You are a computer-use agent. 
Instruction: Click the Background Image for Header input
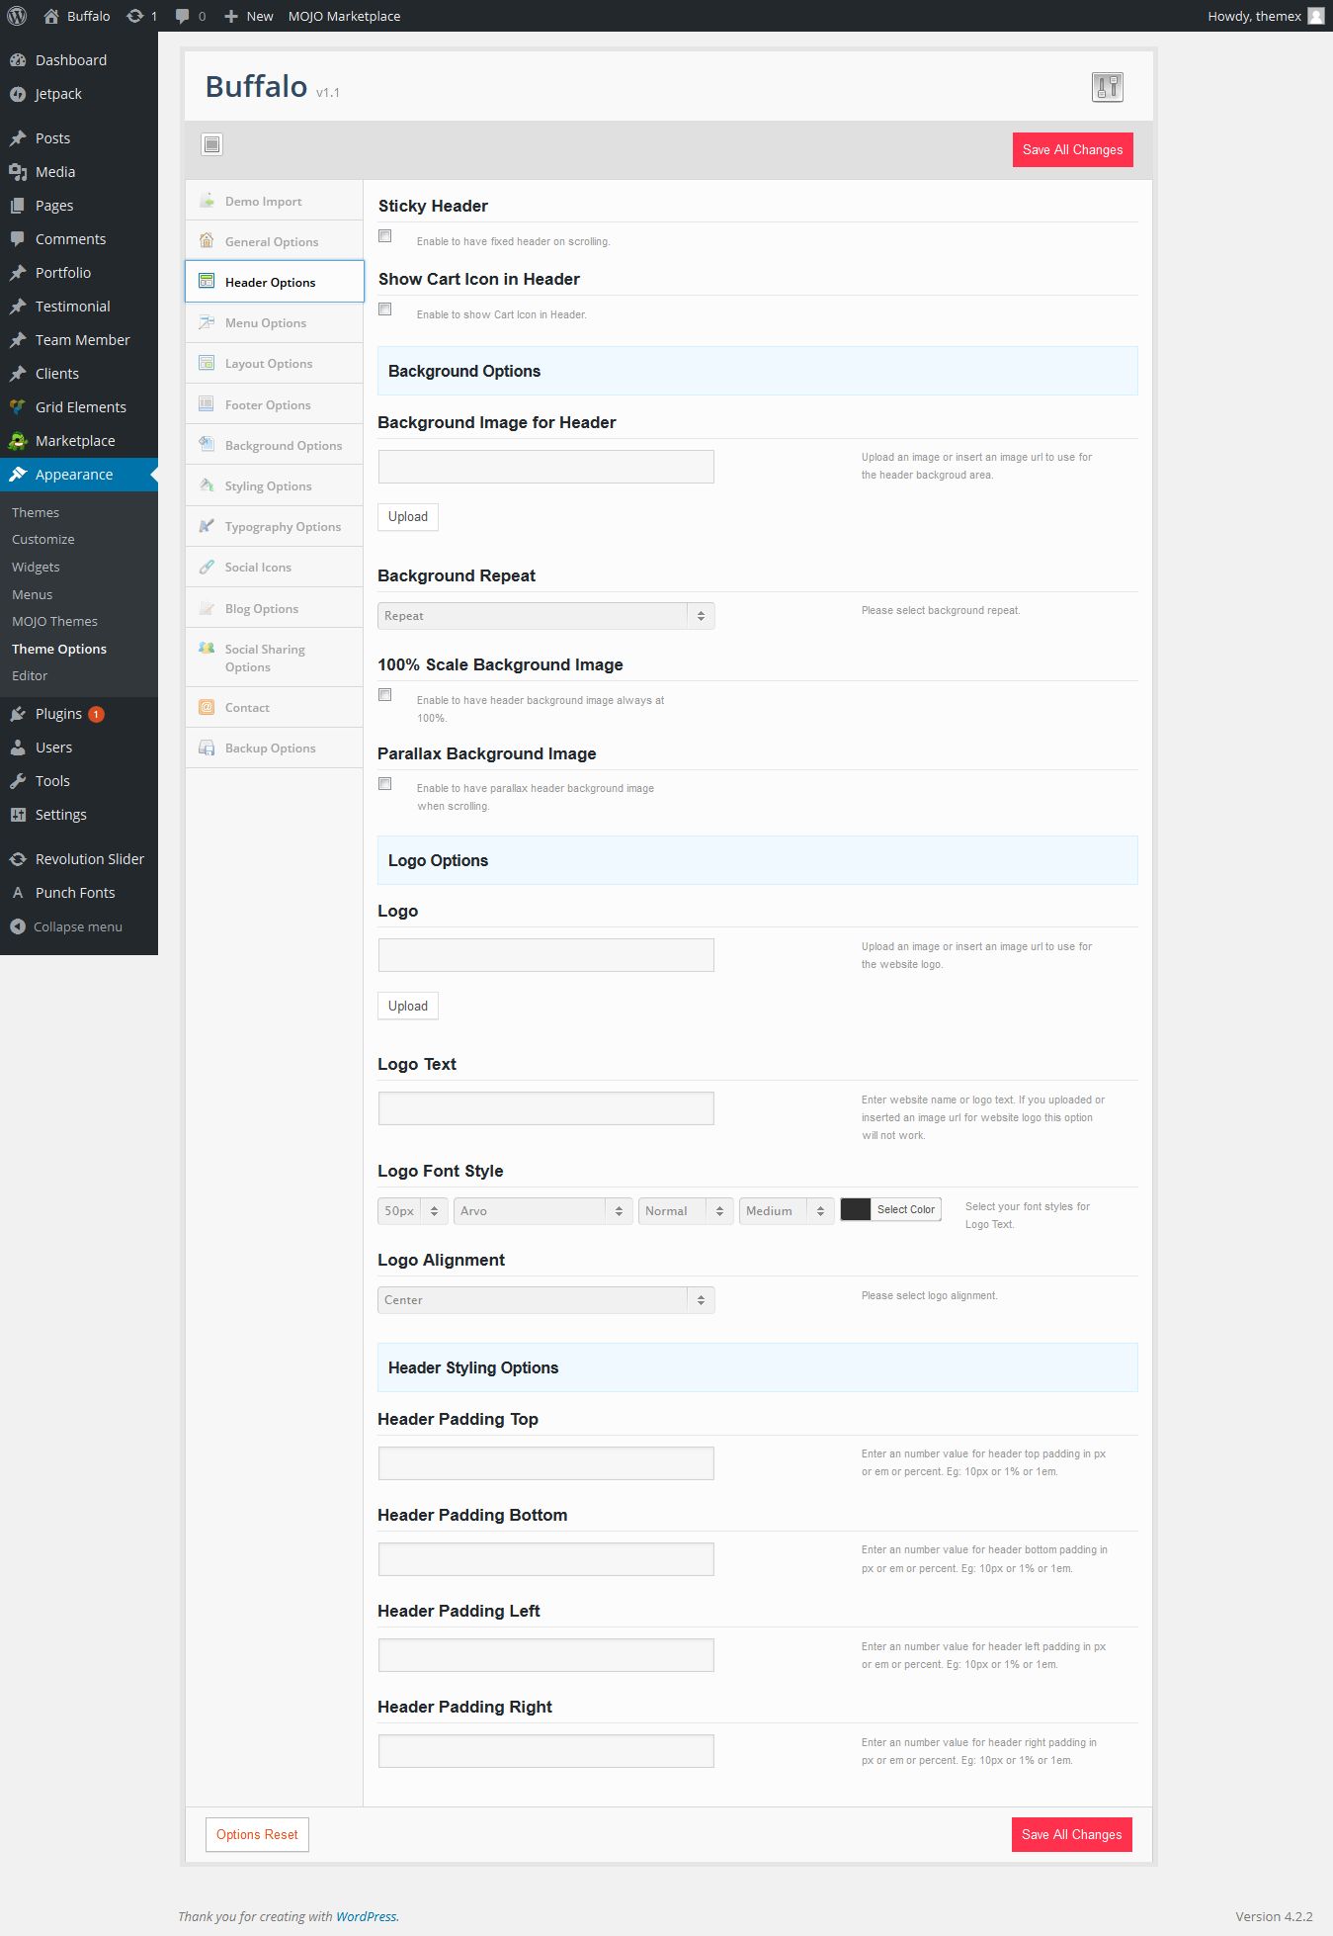(x=545, y=467)
